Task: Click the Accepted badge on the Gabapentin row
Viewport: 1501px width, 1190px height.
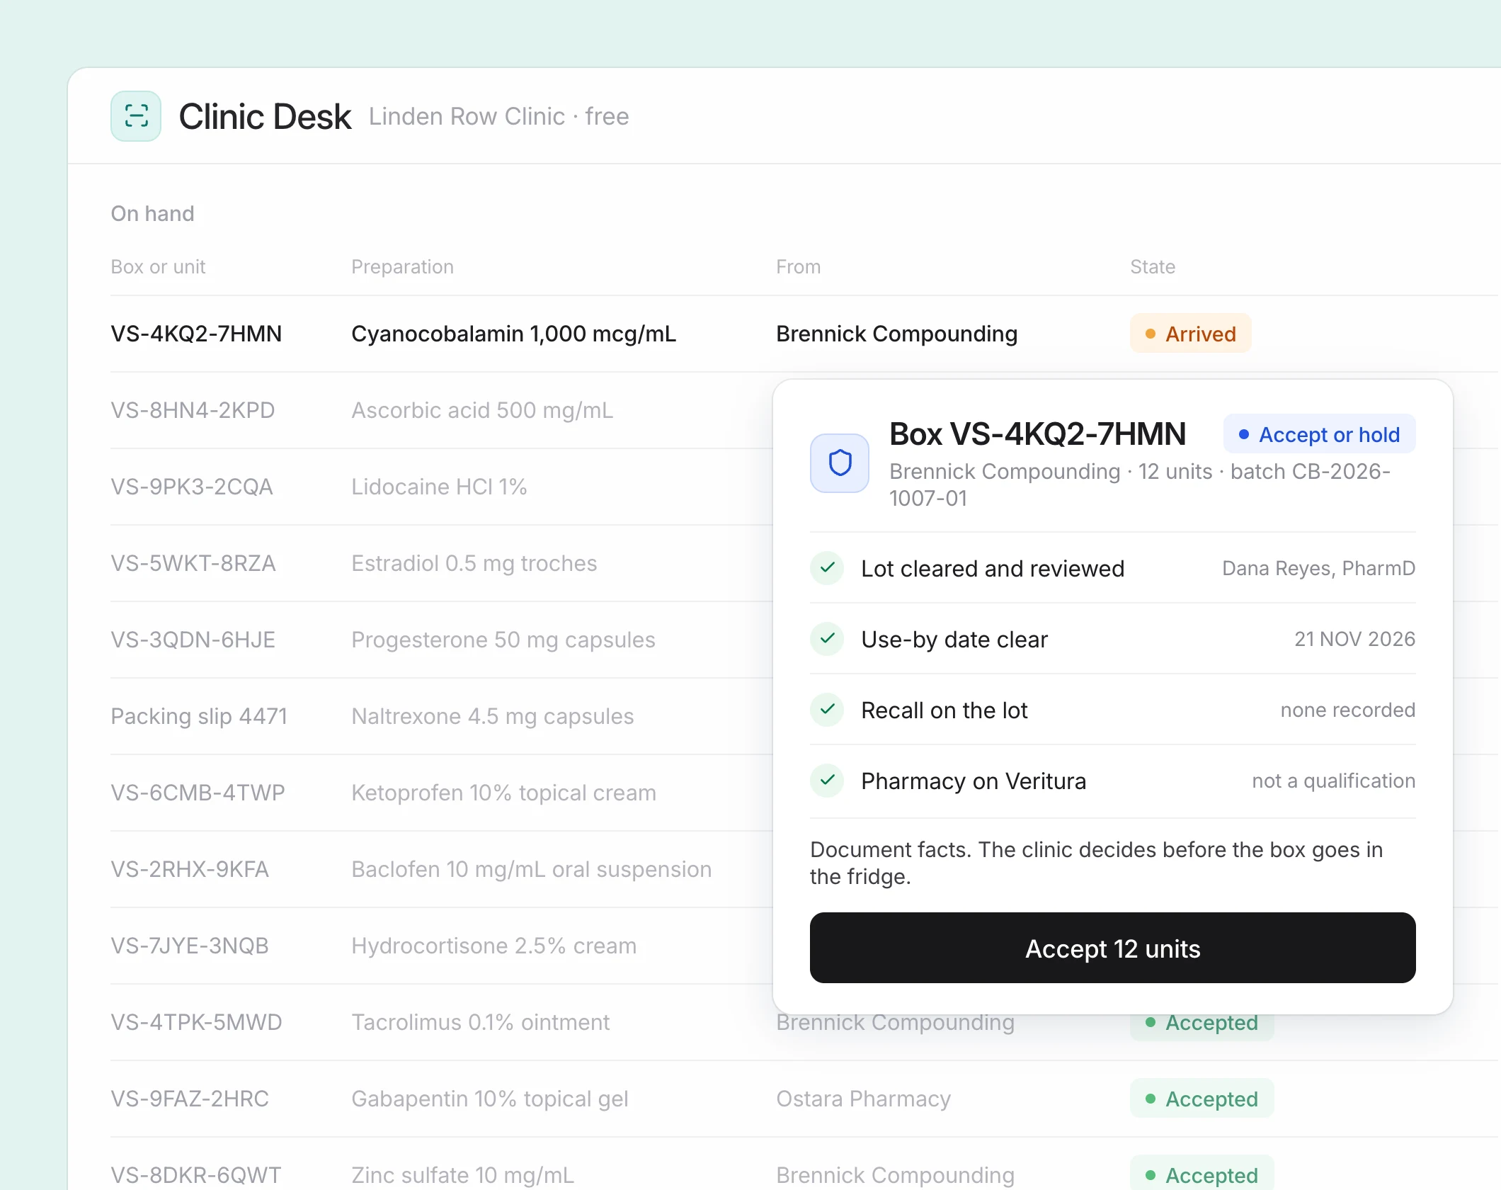Action: [1202, 1099]
